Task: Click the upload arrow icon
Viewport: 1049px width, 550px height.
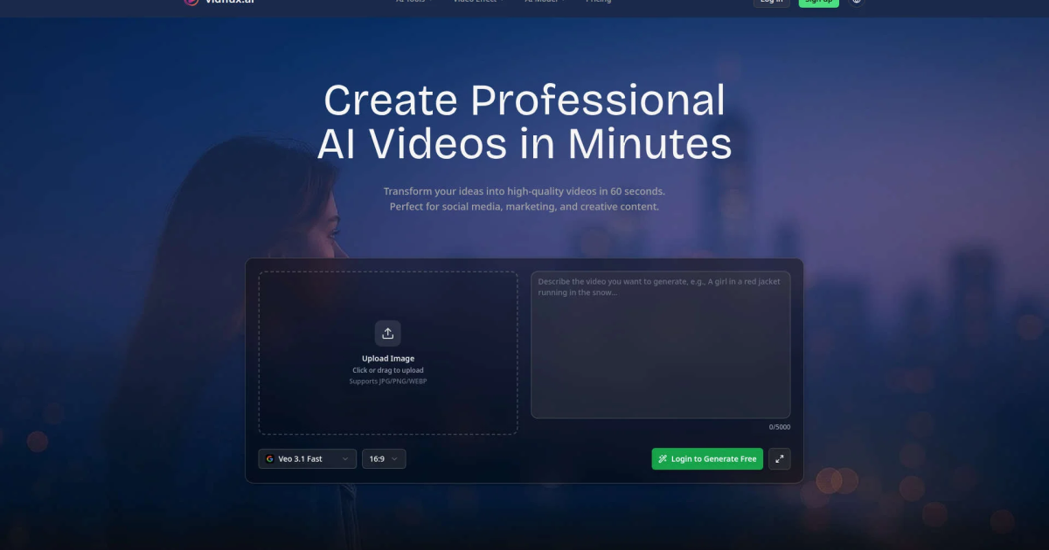Action: point(388,333)
